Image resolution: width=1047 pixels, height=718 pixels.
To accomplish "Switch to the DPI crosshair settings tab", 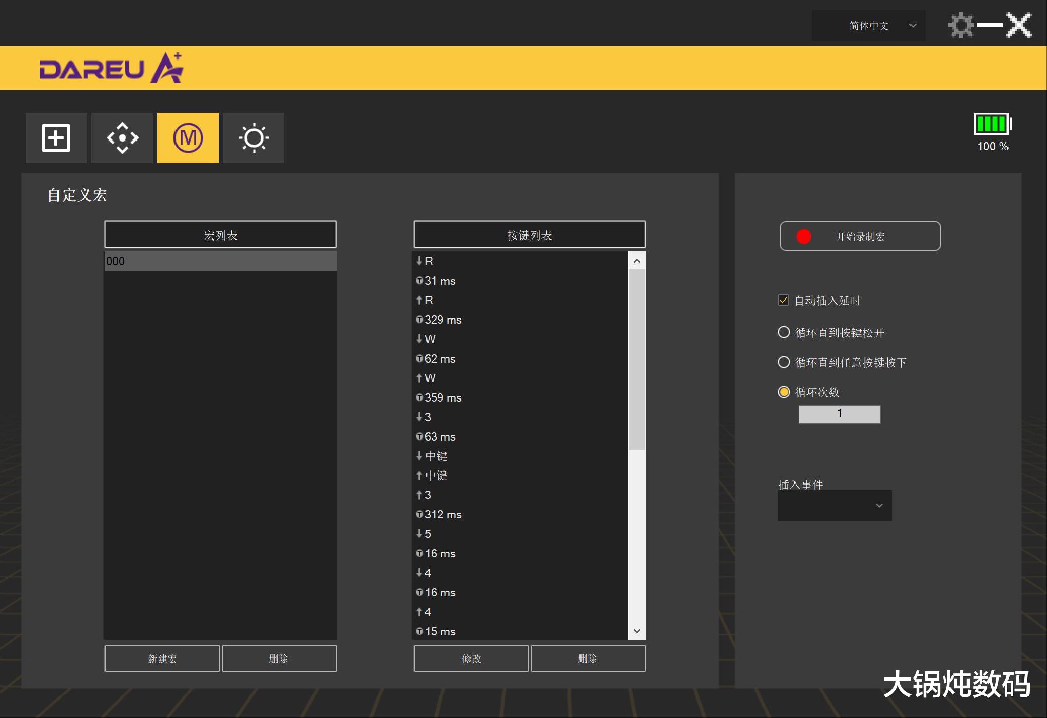I will tap(122, 138).
